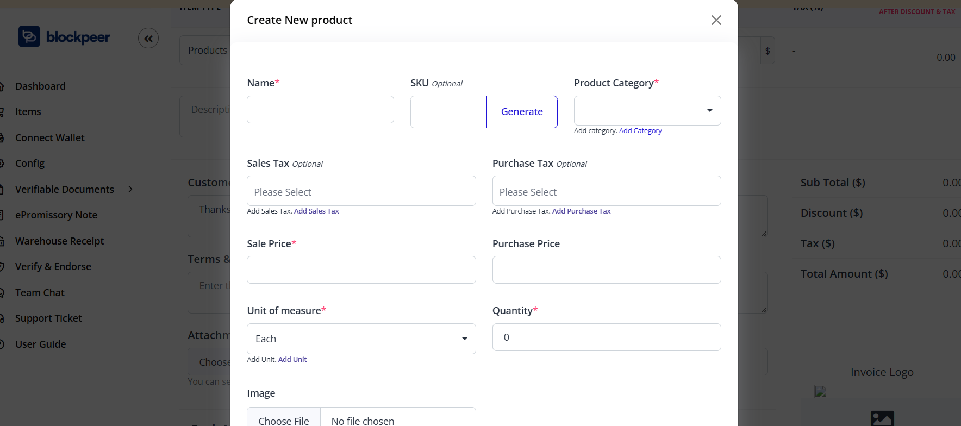Collapse the sidebar with the double-arrow button
The width and height of the screenshot is (961, 426).
(x=148, y=38)
